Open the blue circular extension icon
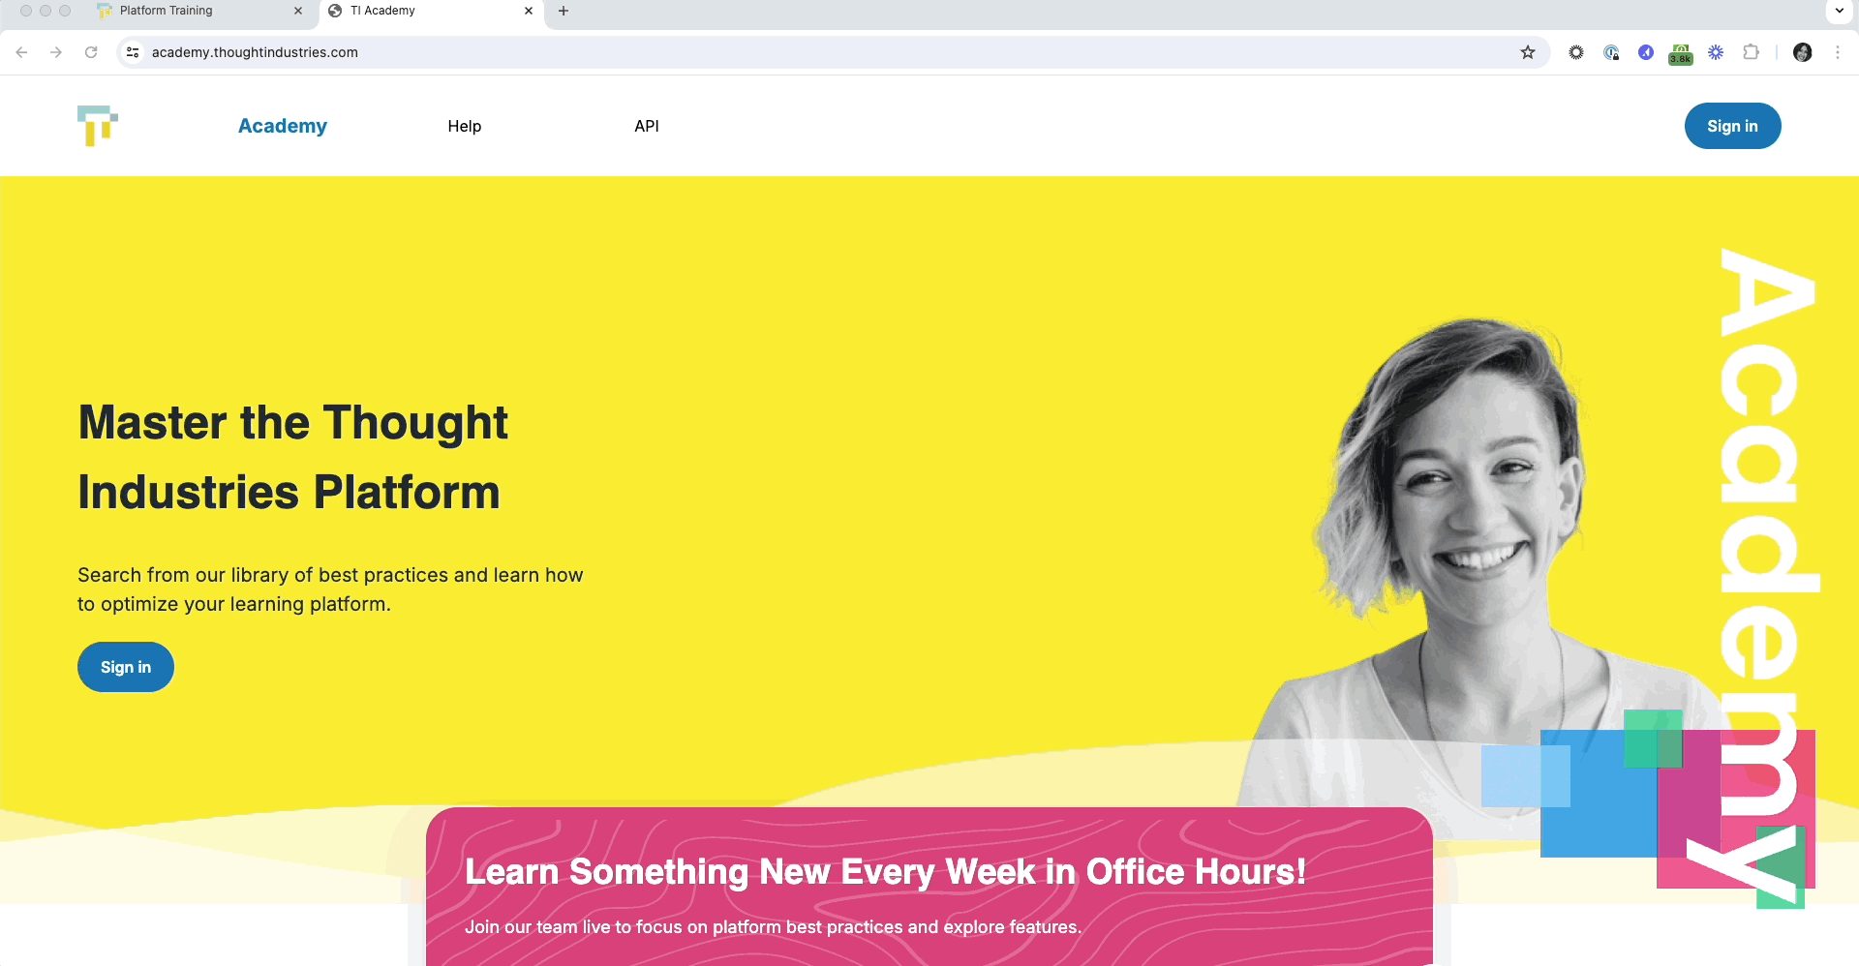The width and height of the screenshot is (1859, 966). tap(1646, 52)
